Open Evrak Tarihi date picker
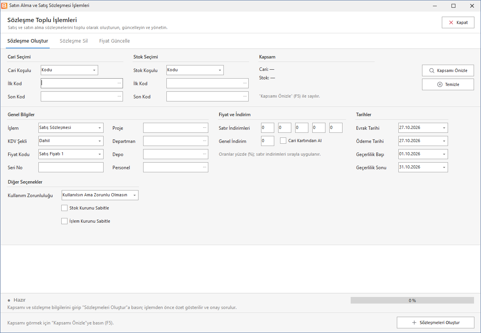 [444, 128]
